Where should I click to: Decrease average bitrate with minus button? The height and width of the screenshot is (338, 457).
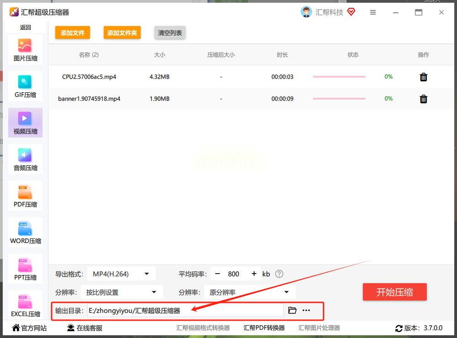click(218, 274)
